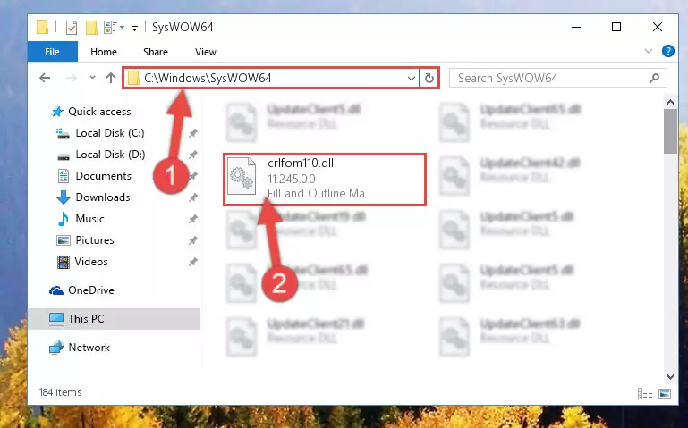
Task: Click the Quick access star icon
Action: 57,112
